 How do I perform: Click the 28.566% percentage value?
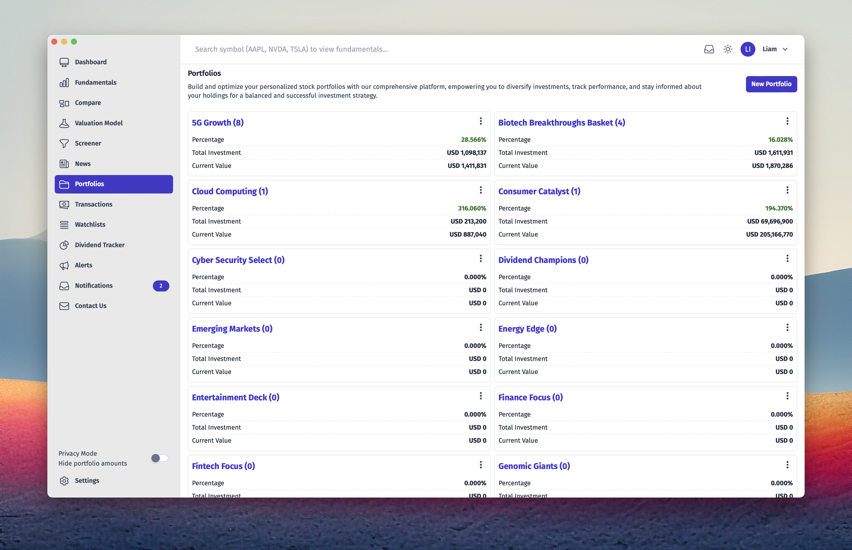473,140
